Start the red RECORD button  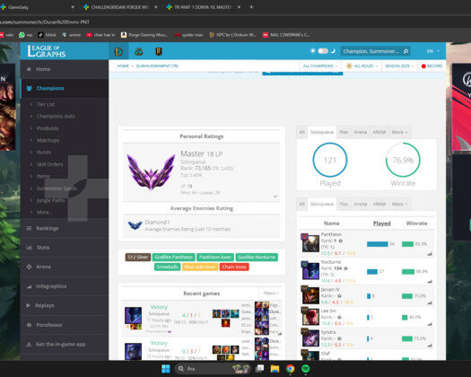click(x=432, y=66)
